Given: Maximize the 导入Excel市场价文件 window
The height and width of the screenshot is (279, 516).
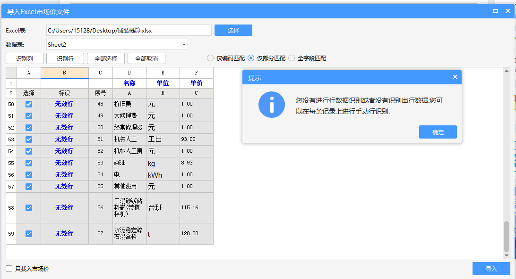Looking at the screenshot, I should (496, 11).
